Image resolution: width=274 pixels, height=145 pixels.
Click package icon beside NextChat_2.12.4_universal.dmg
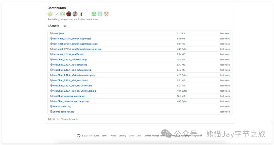click(51, 59)
